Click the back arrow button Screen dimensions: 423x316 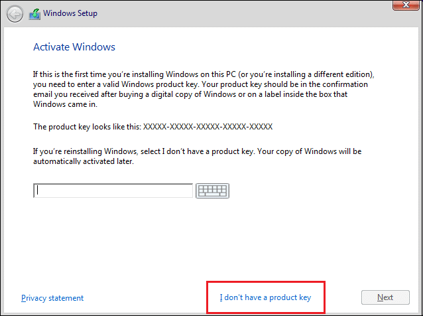15,13
